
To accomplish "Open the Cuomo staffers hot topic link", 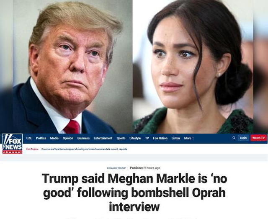I will click(84, 149).
